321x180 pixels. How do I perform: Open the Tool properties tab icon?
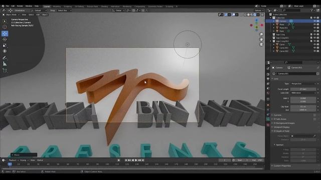click(x=268, y=68)
